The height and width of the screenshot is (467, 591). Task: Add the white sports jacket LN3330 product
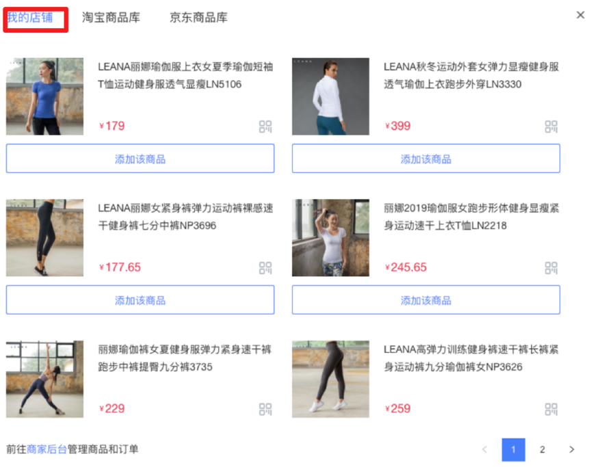[426, 159]
